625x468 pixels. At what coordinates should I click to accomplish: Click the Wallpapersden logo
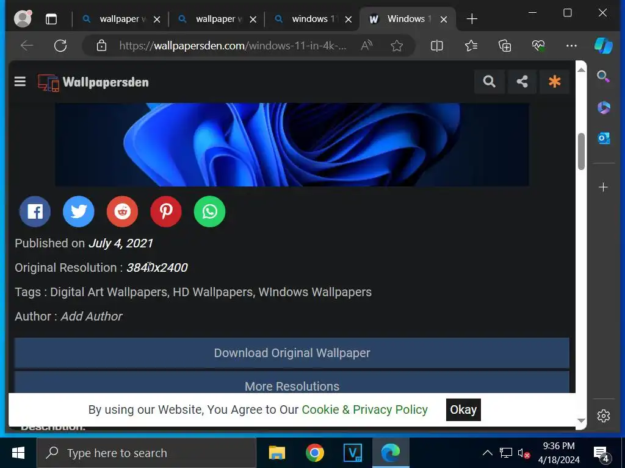tap(93, 82)
